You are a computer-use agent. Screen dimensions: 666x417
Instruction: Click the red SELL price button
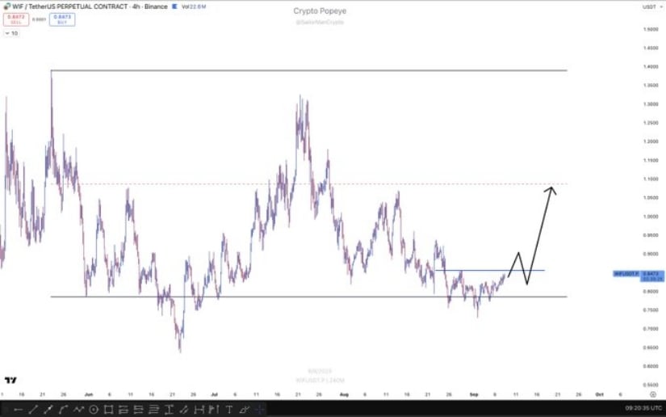coord(16,19)
